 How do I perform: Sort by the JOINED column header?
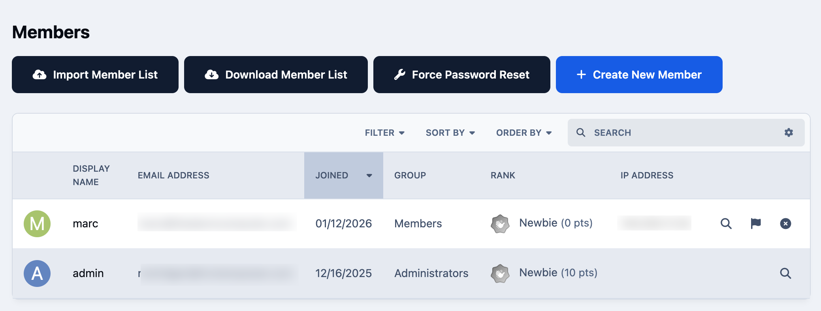[x=343, y=175]
